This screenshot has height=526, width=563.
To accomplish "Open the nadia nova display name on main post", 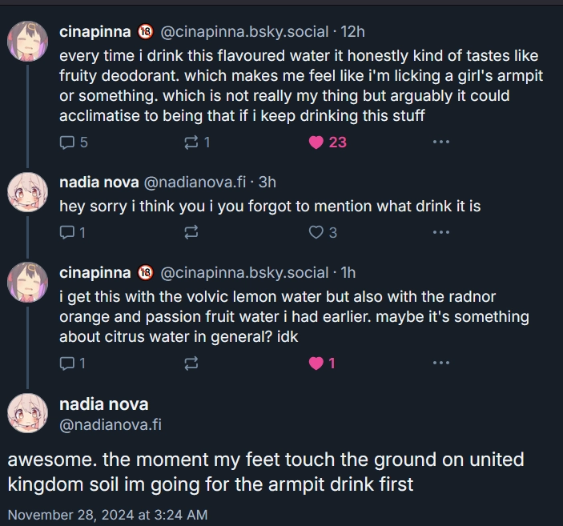I will (104, 404).
